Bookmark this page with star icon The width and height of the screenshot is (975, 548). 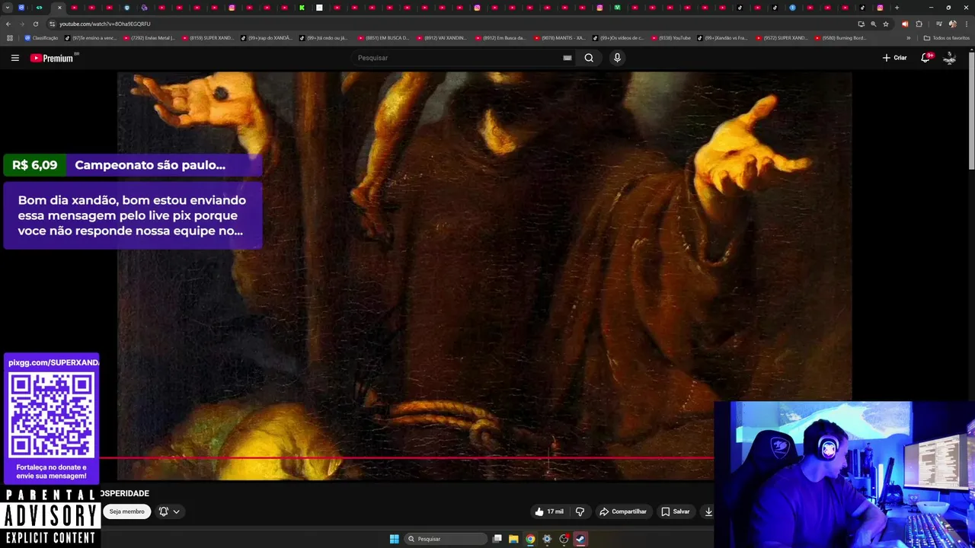point(885,24)
